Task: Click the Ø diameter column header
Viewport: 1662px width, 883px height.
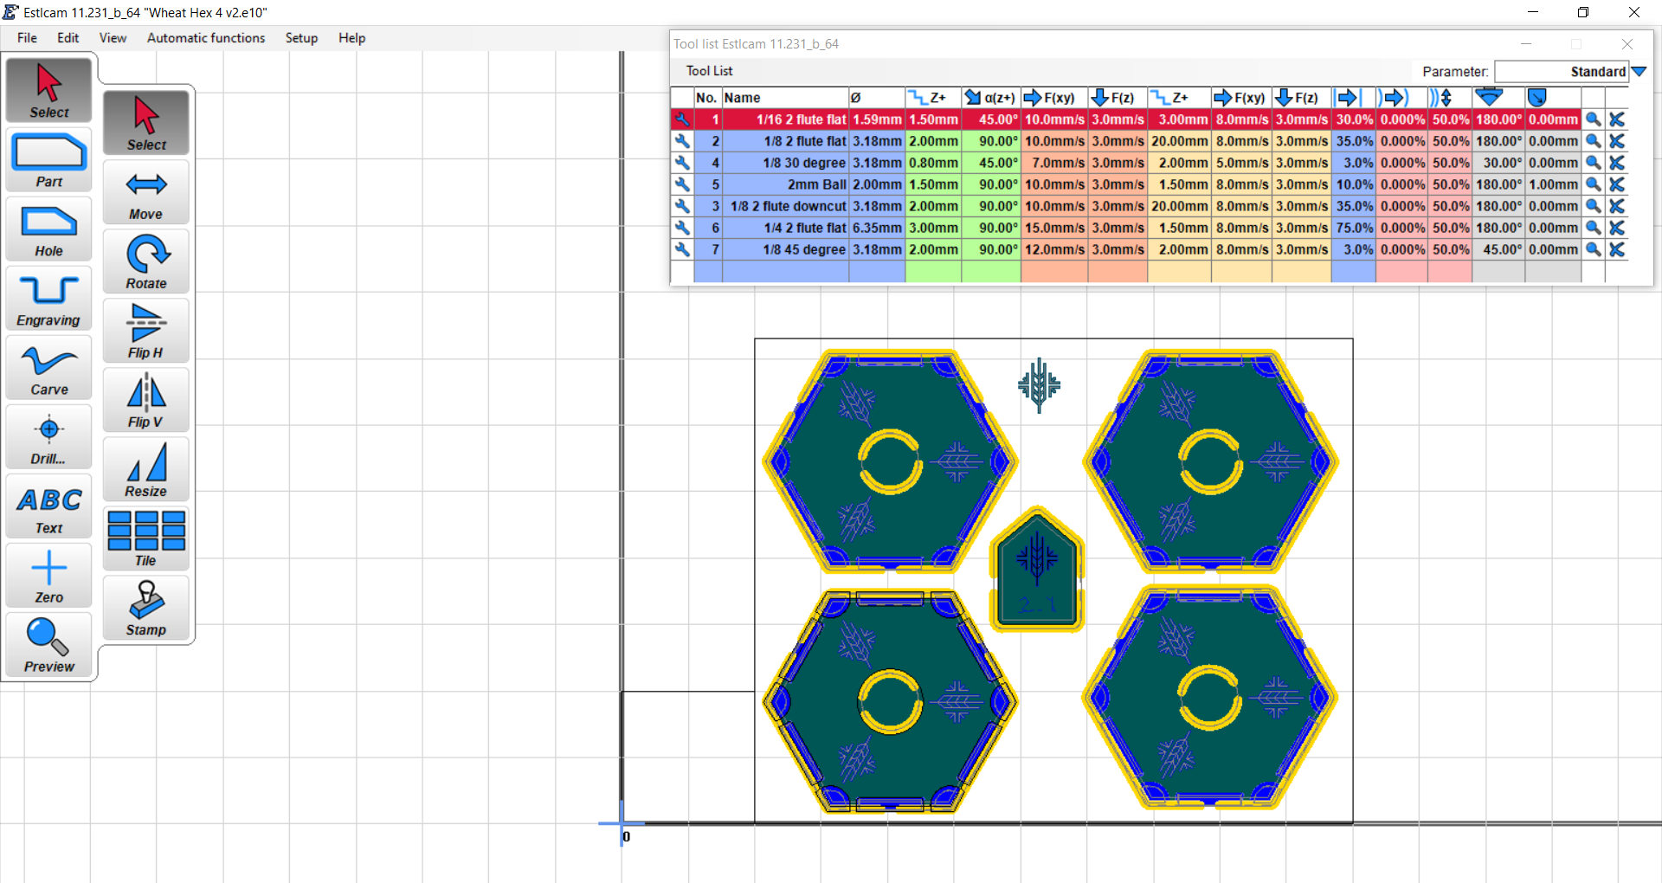Action: 877,98
